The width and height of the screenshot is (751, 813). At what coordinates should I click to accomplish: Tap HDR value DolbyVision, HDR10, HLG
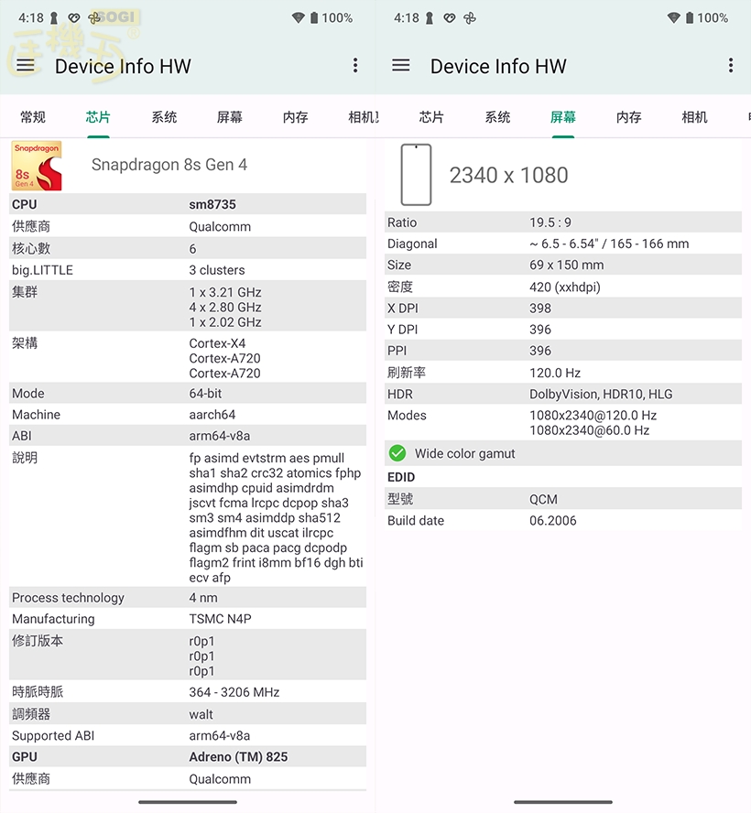pyautogui.click(x=601, y=394)
